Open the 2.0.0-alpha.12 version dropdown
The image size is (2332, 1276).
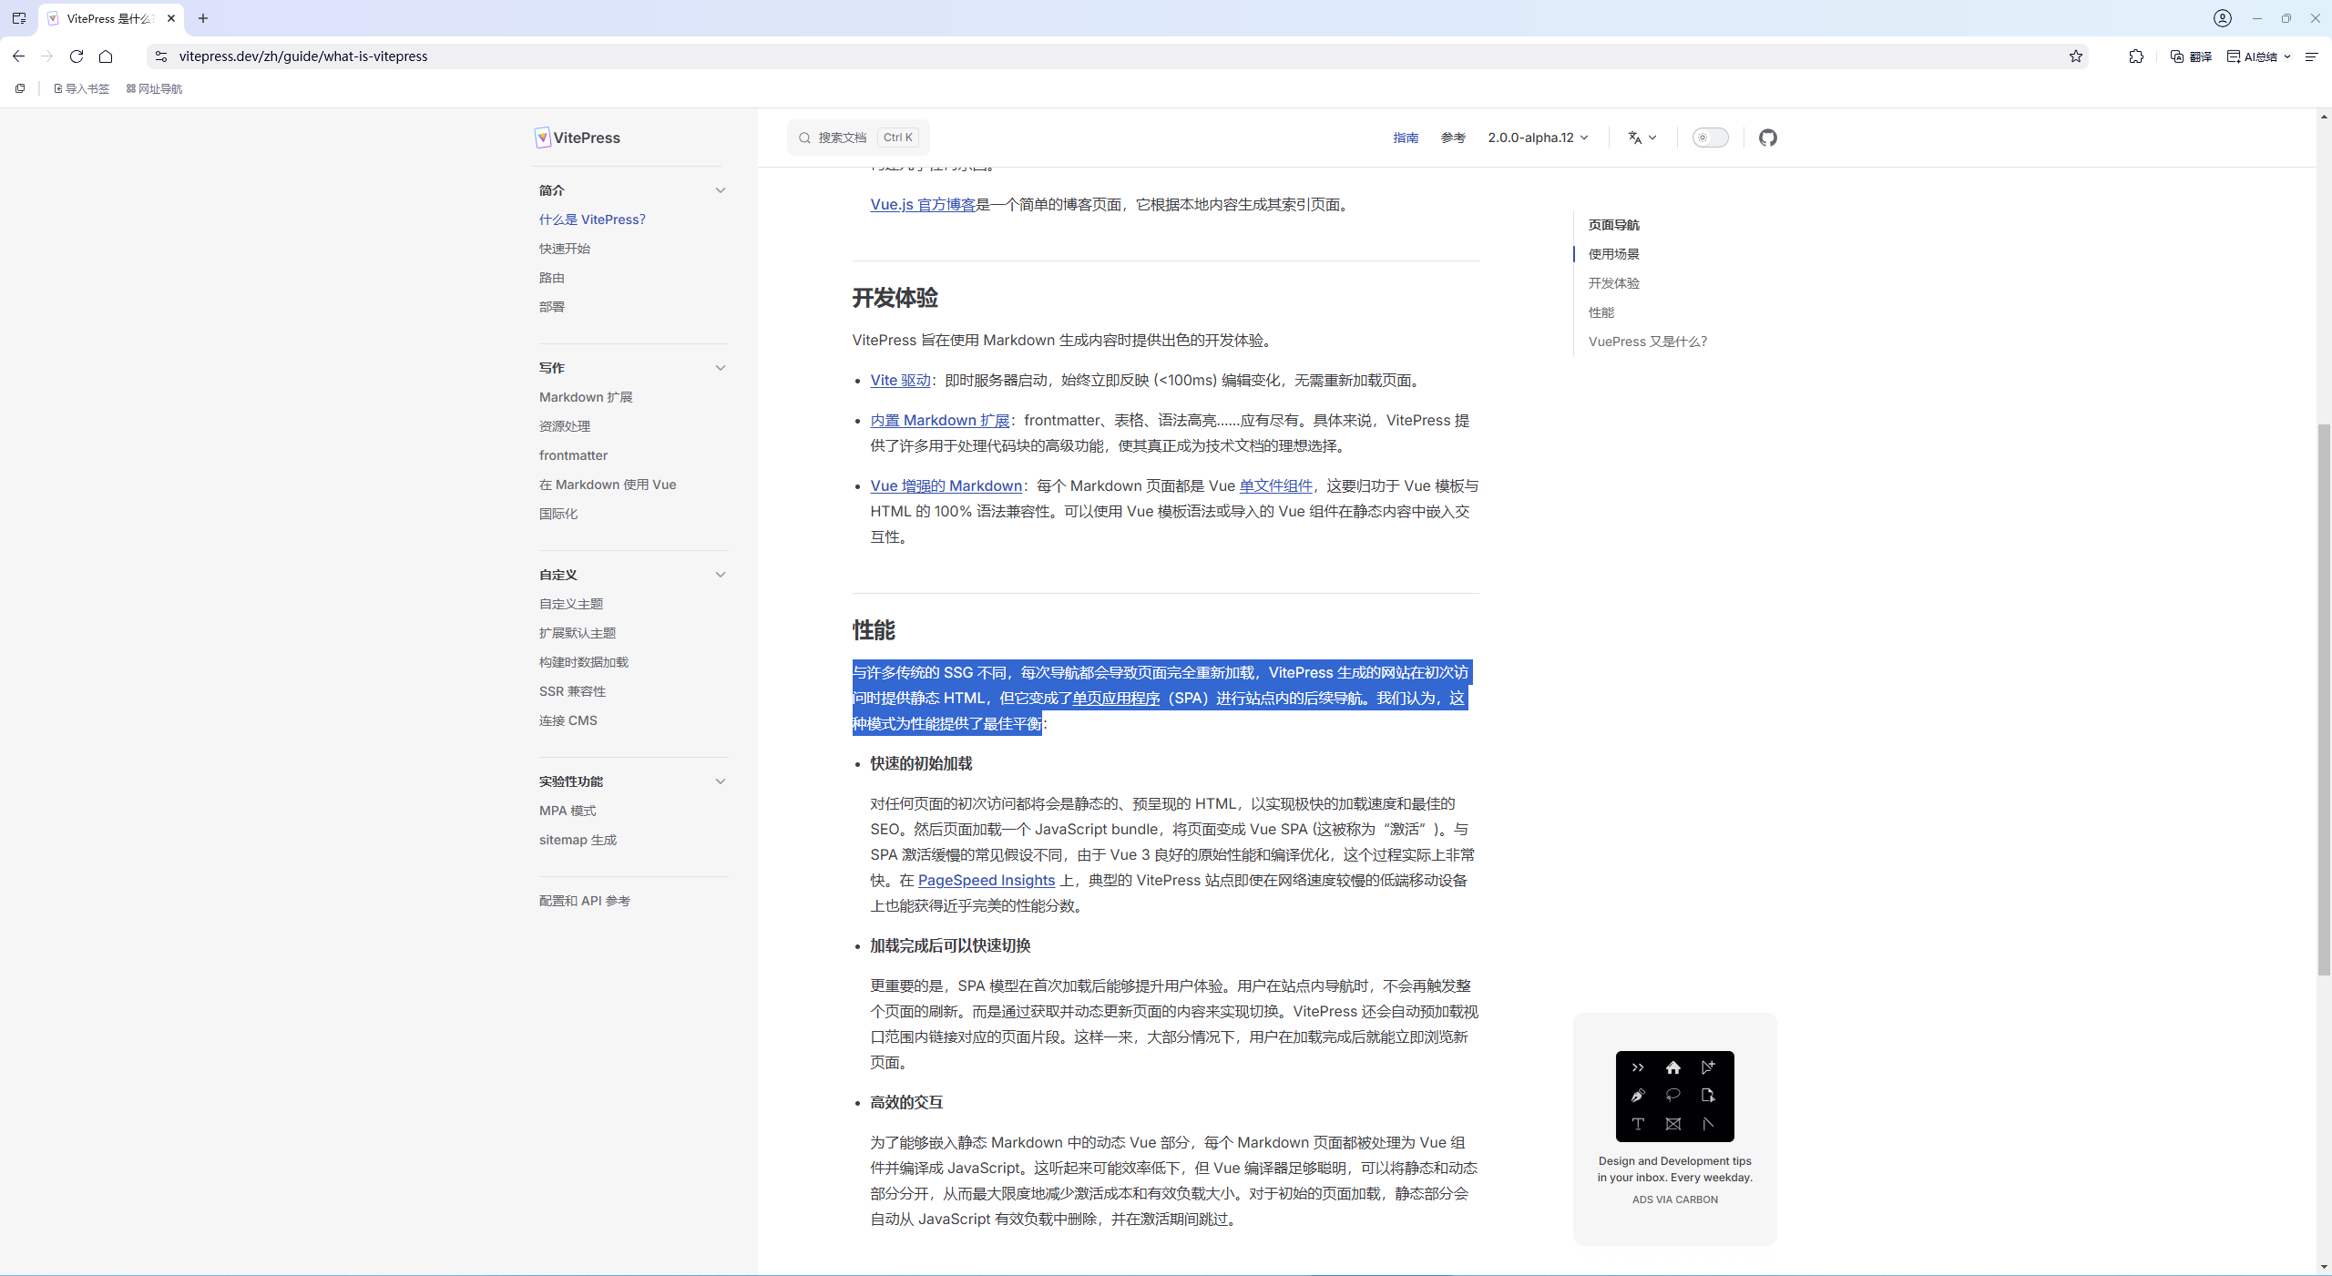click(x=1538, y=138)
